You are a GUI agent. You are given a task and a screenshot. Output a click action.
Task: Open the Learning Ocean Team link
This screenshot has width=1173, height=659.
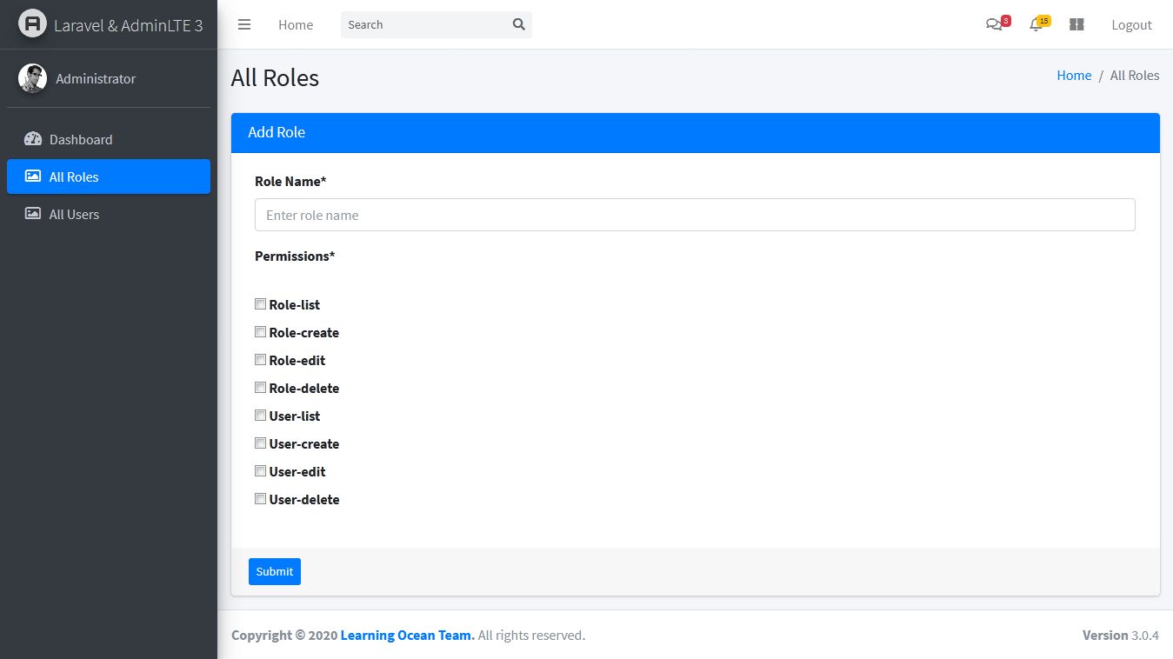tap(407, 636)
